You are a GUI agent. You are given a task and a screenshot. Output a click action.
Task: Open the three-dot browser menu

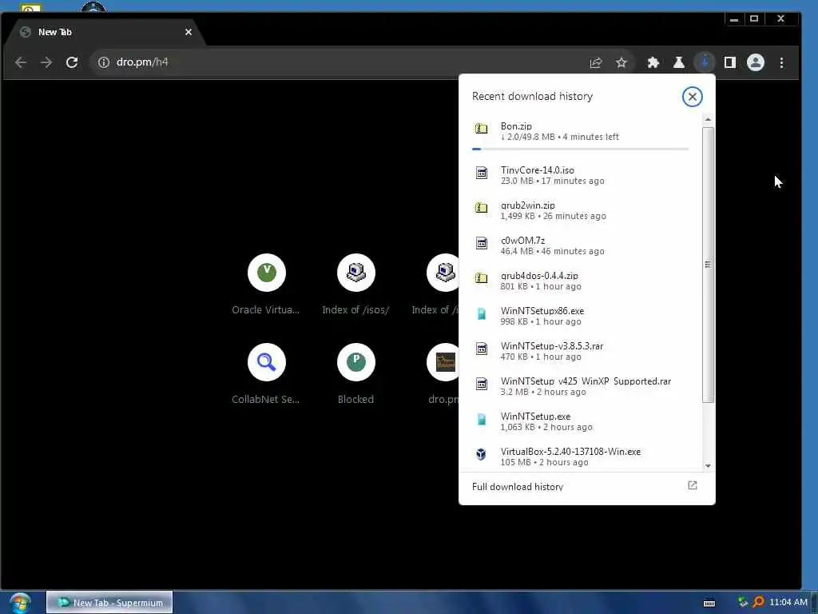coord(781,62)
